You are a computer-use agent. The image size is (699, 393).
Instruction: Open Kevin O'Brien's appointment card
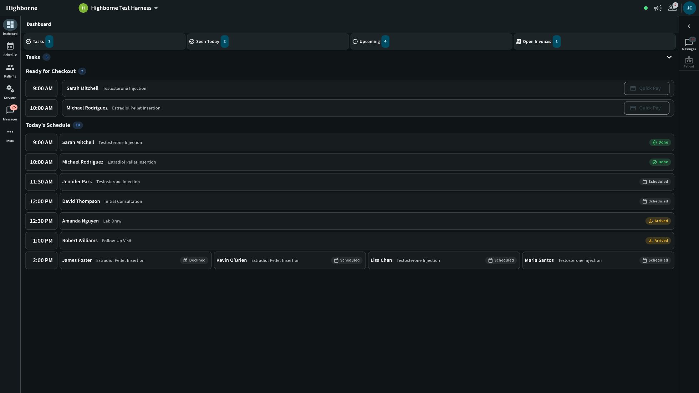[x=290, y=260]
